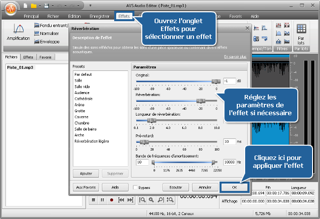Click the Original dB value field
The height and width of the screenshot is (219, 320).
point(229,81)
